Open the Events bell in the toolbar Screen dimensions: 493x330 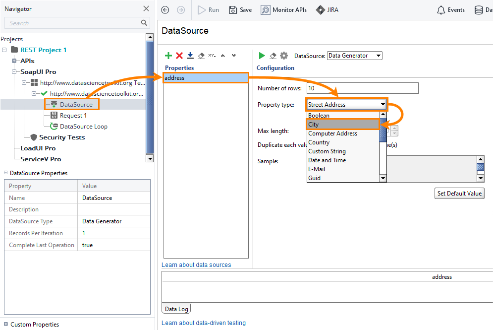tap(450, 10)
